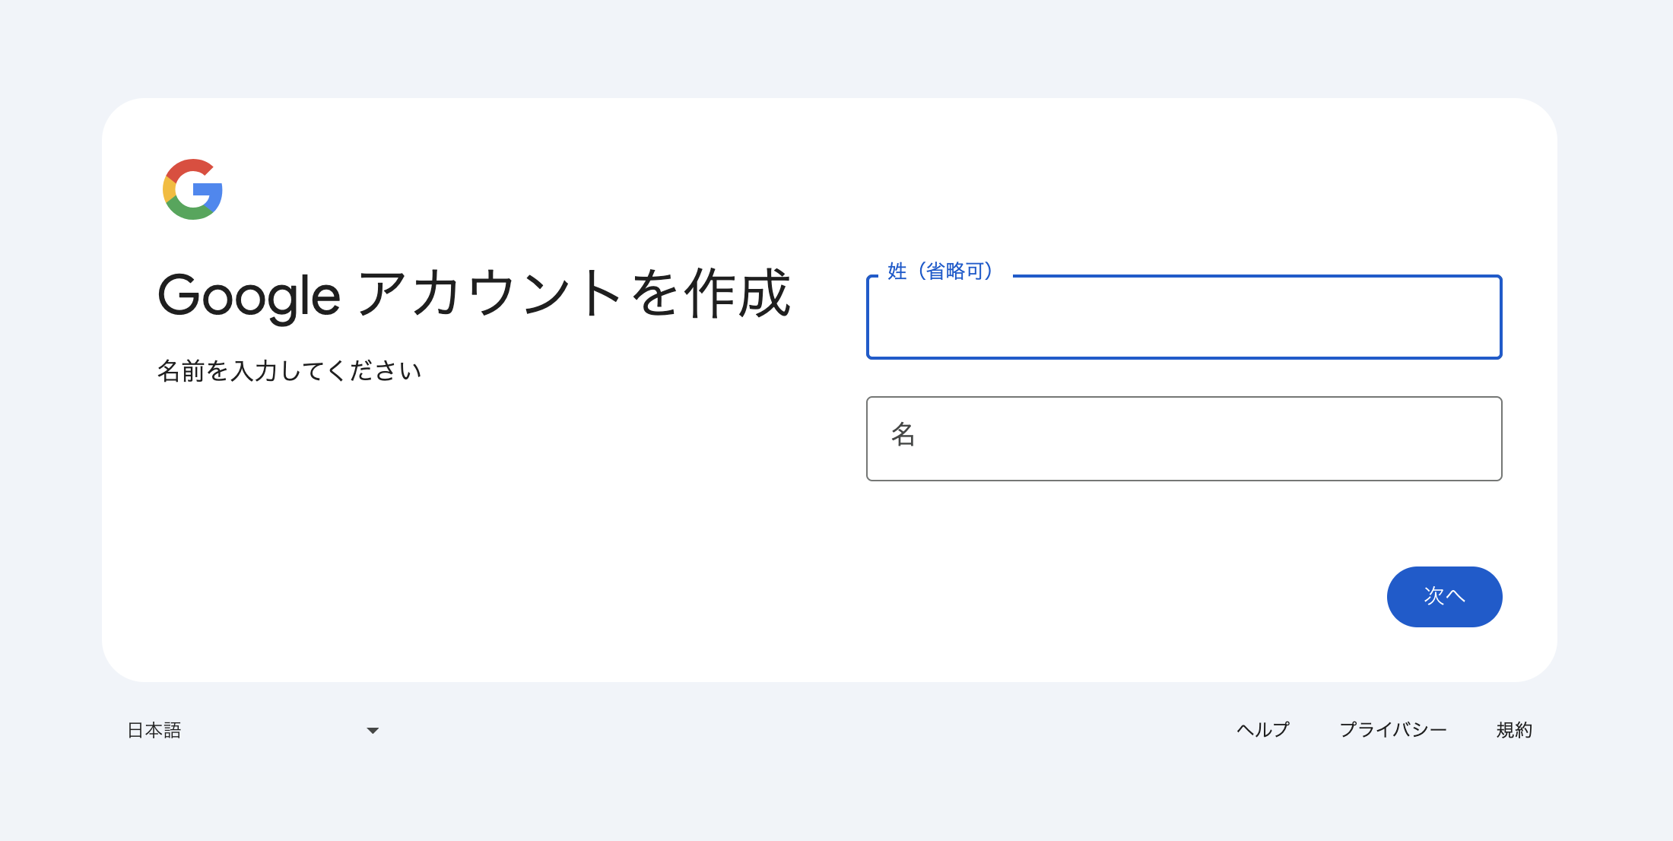Focus the 姓（省略可） last name field
This screenshot has height=841, width=1673.
[x=1183, y=318]
